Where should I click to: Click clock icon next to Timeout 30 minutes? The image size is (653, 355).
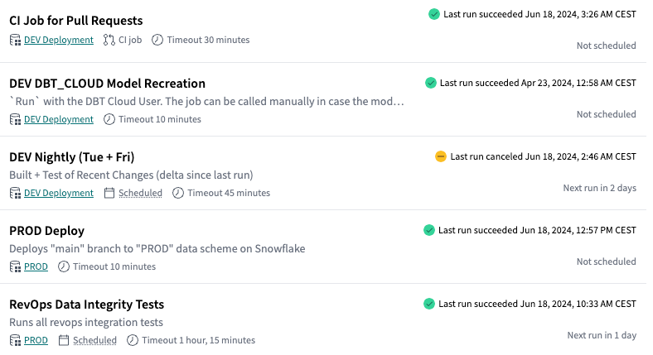pos(157,40)
